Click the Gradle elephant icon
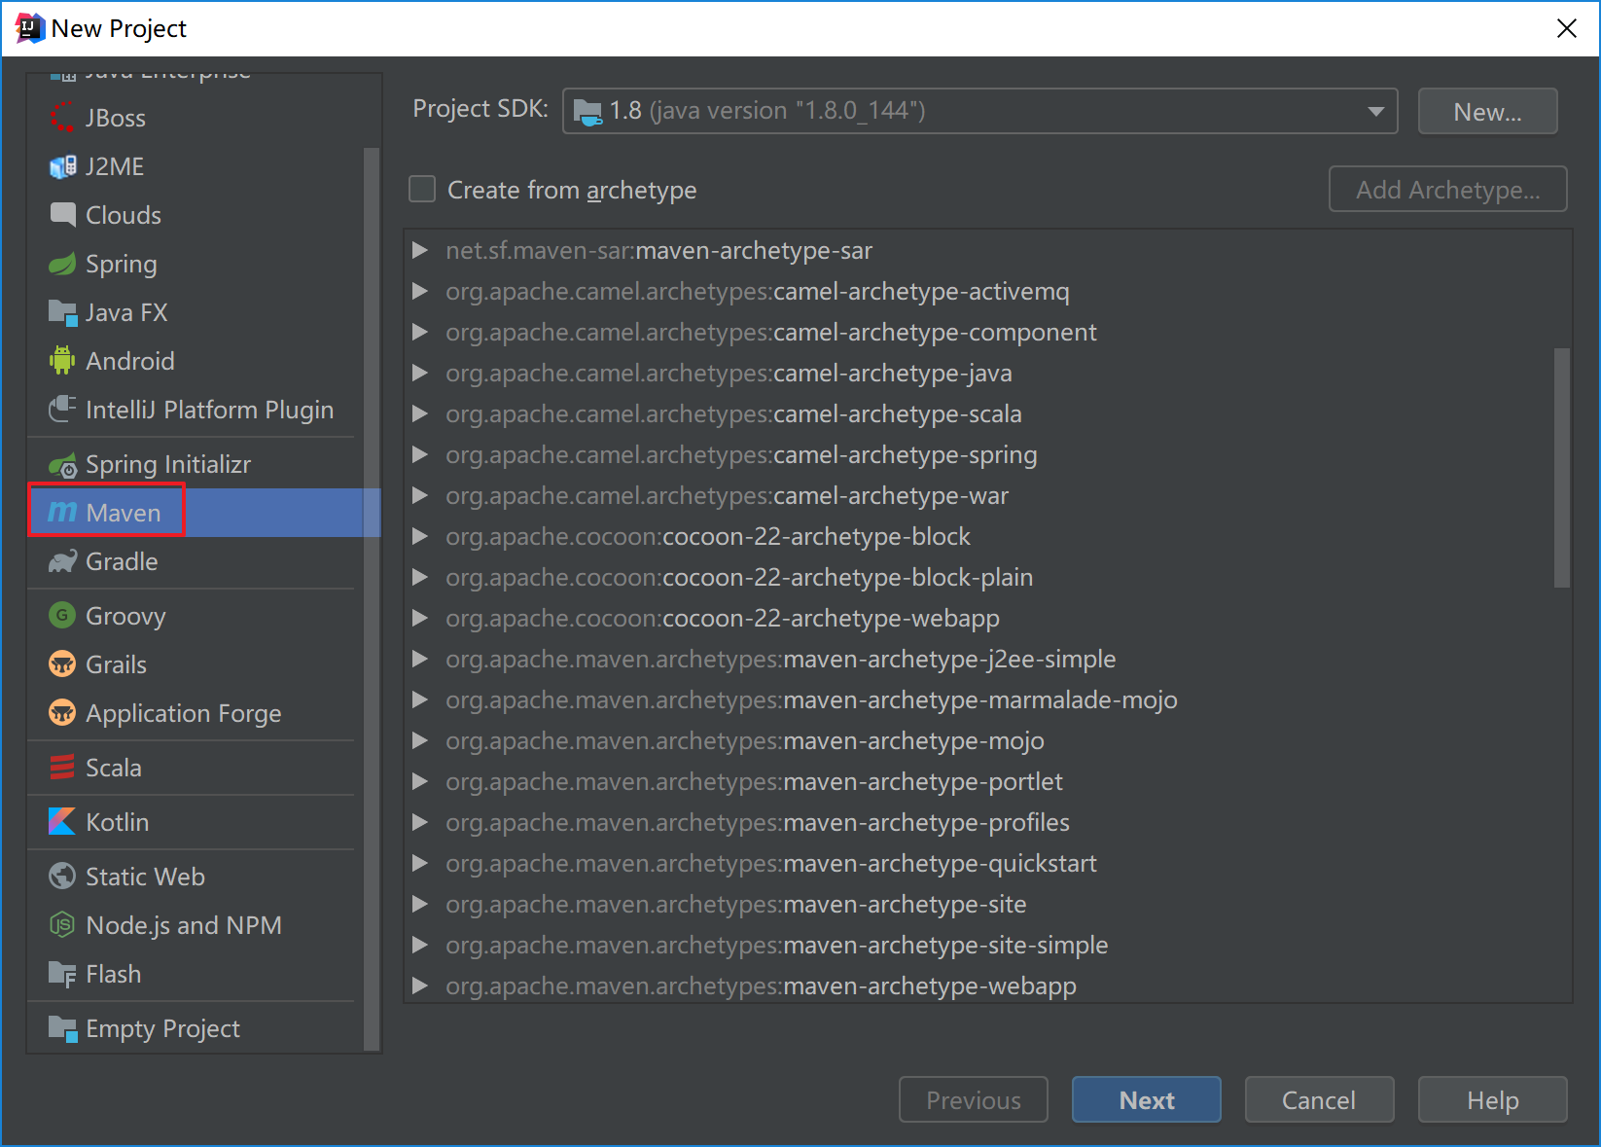Viewport: 1601px width, 1147px height. tap(62, 561)
